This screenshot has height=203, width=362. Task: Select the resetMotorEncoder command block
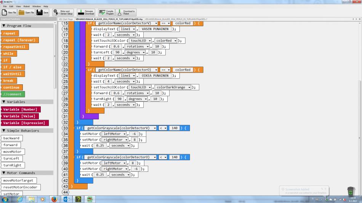(x=21, y=187)
